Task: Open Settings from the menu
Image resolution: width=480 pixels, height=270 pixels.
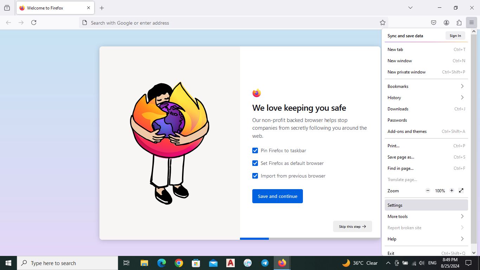Action: pos(426,205)
